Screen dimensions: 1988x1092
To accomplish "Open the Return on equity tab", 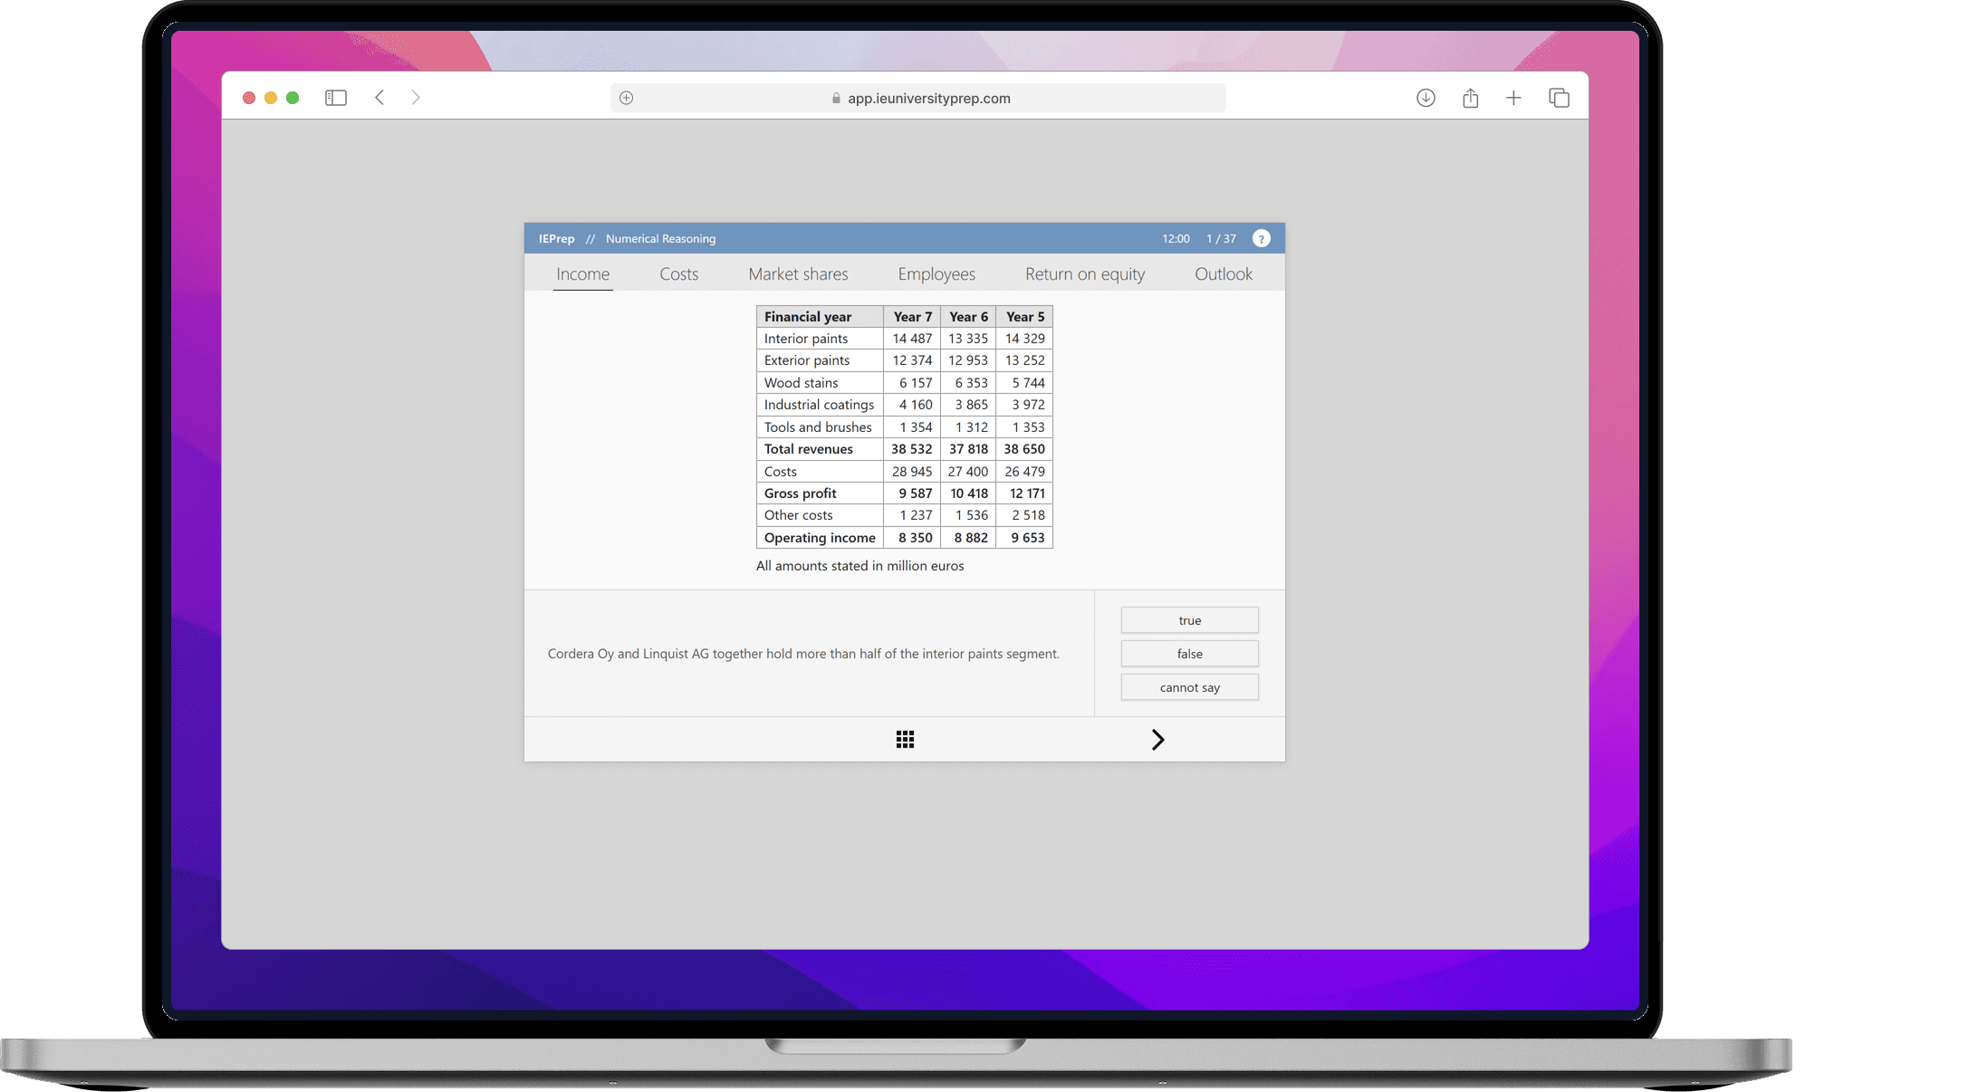I will point(1085,274).
